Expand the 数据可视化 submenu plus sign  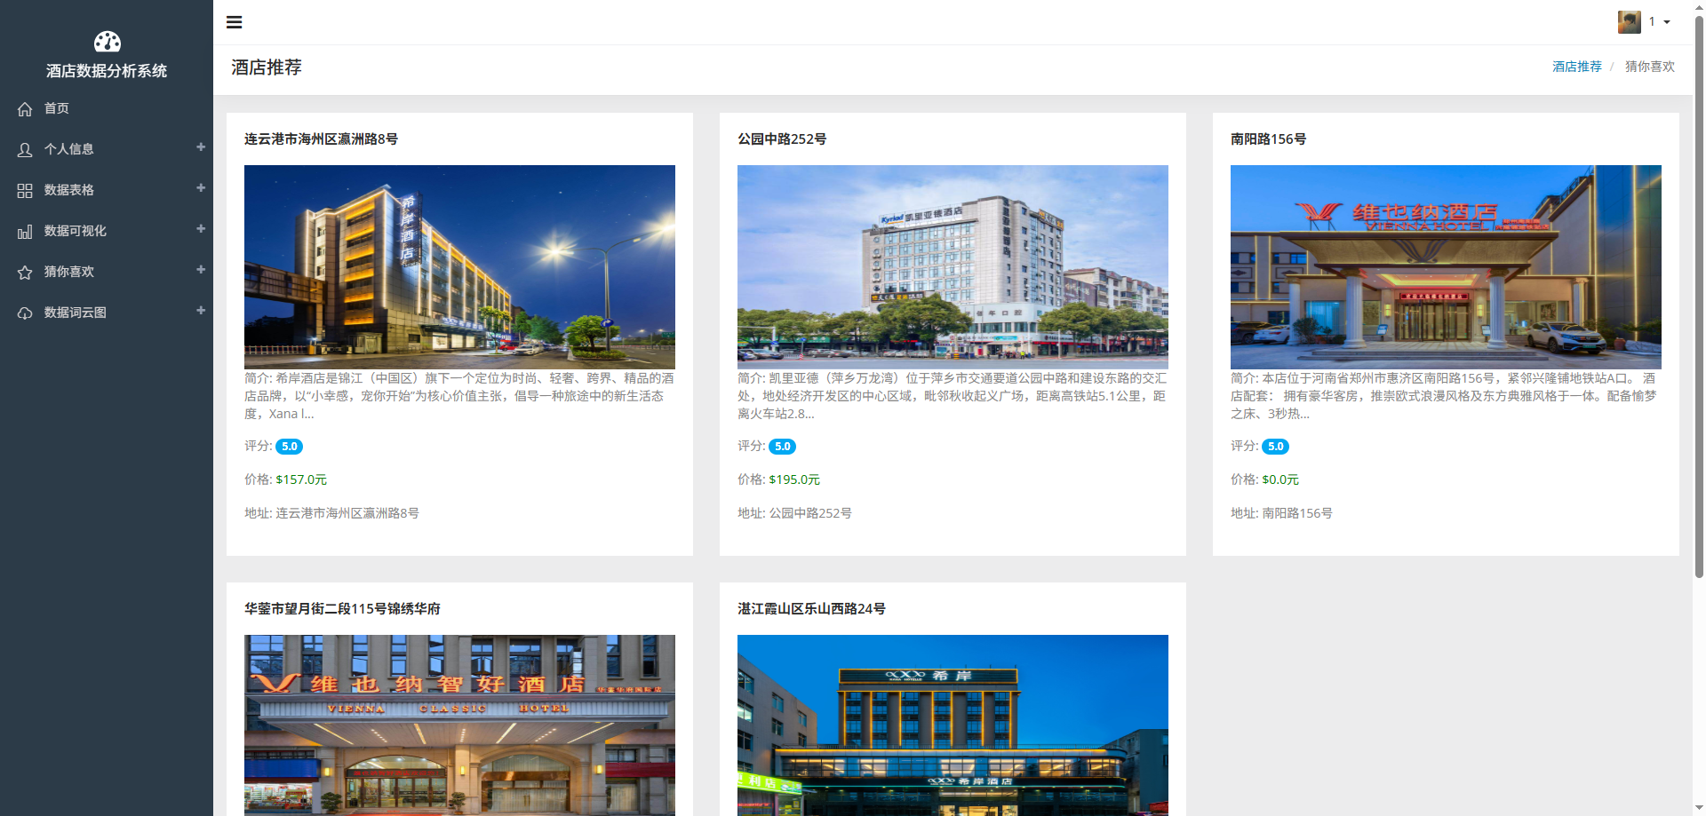click(x=201, y=229)
